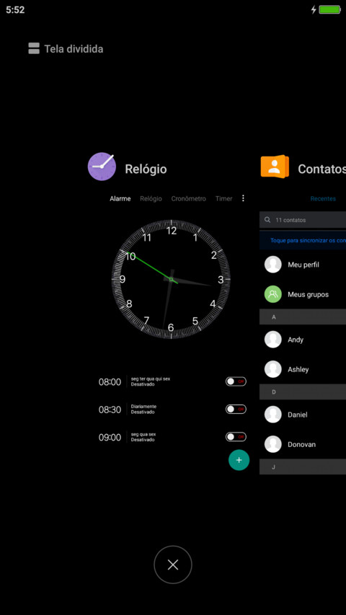Viewport: 346px width, 615px height.
Task: Tap the three-dot overflow menu in Relógio
Action: (x=243, y=198)
